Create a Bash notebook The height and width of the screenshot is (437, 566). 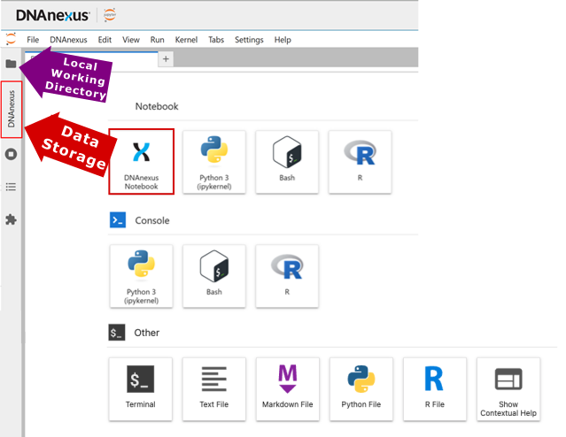point(287,162)
